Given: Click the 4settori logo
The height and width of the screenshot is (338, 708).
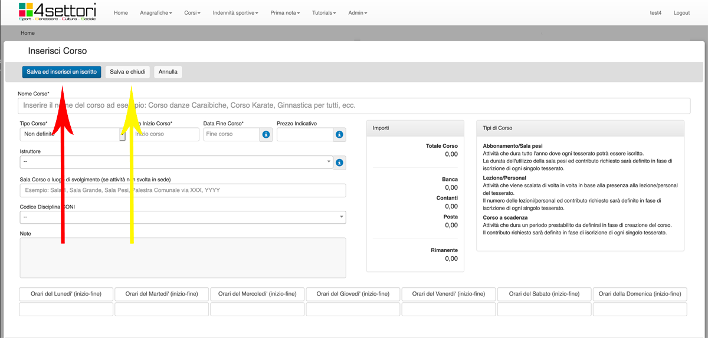Looking at the screenshot, I should click(57, 12).
